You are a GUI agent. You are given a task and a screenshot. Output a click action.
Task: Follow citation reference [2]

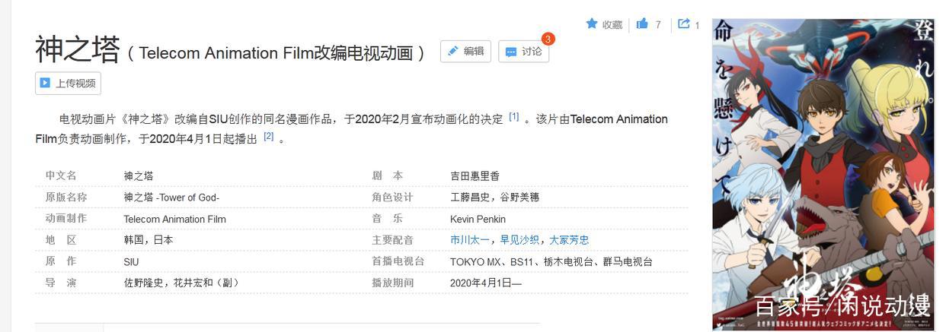(x=268, y=136)
